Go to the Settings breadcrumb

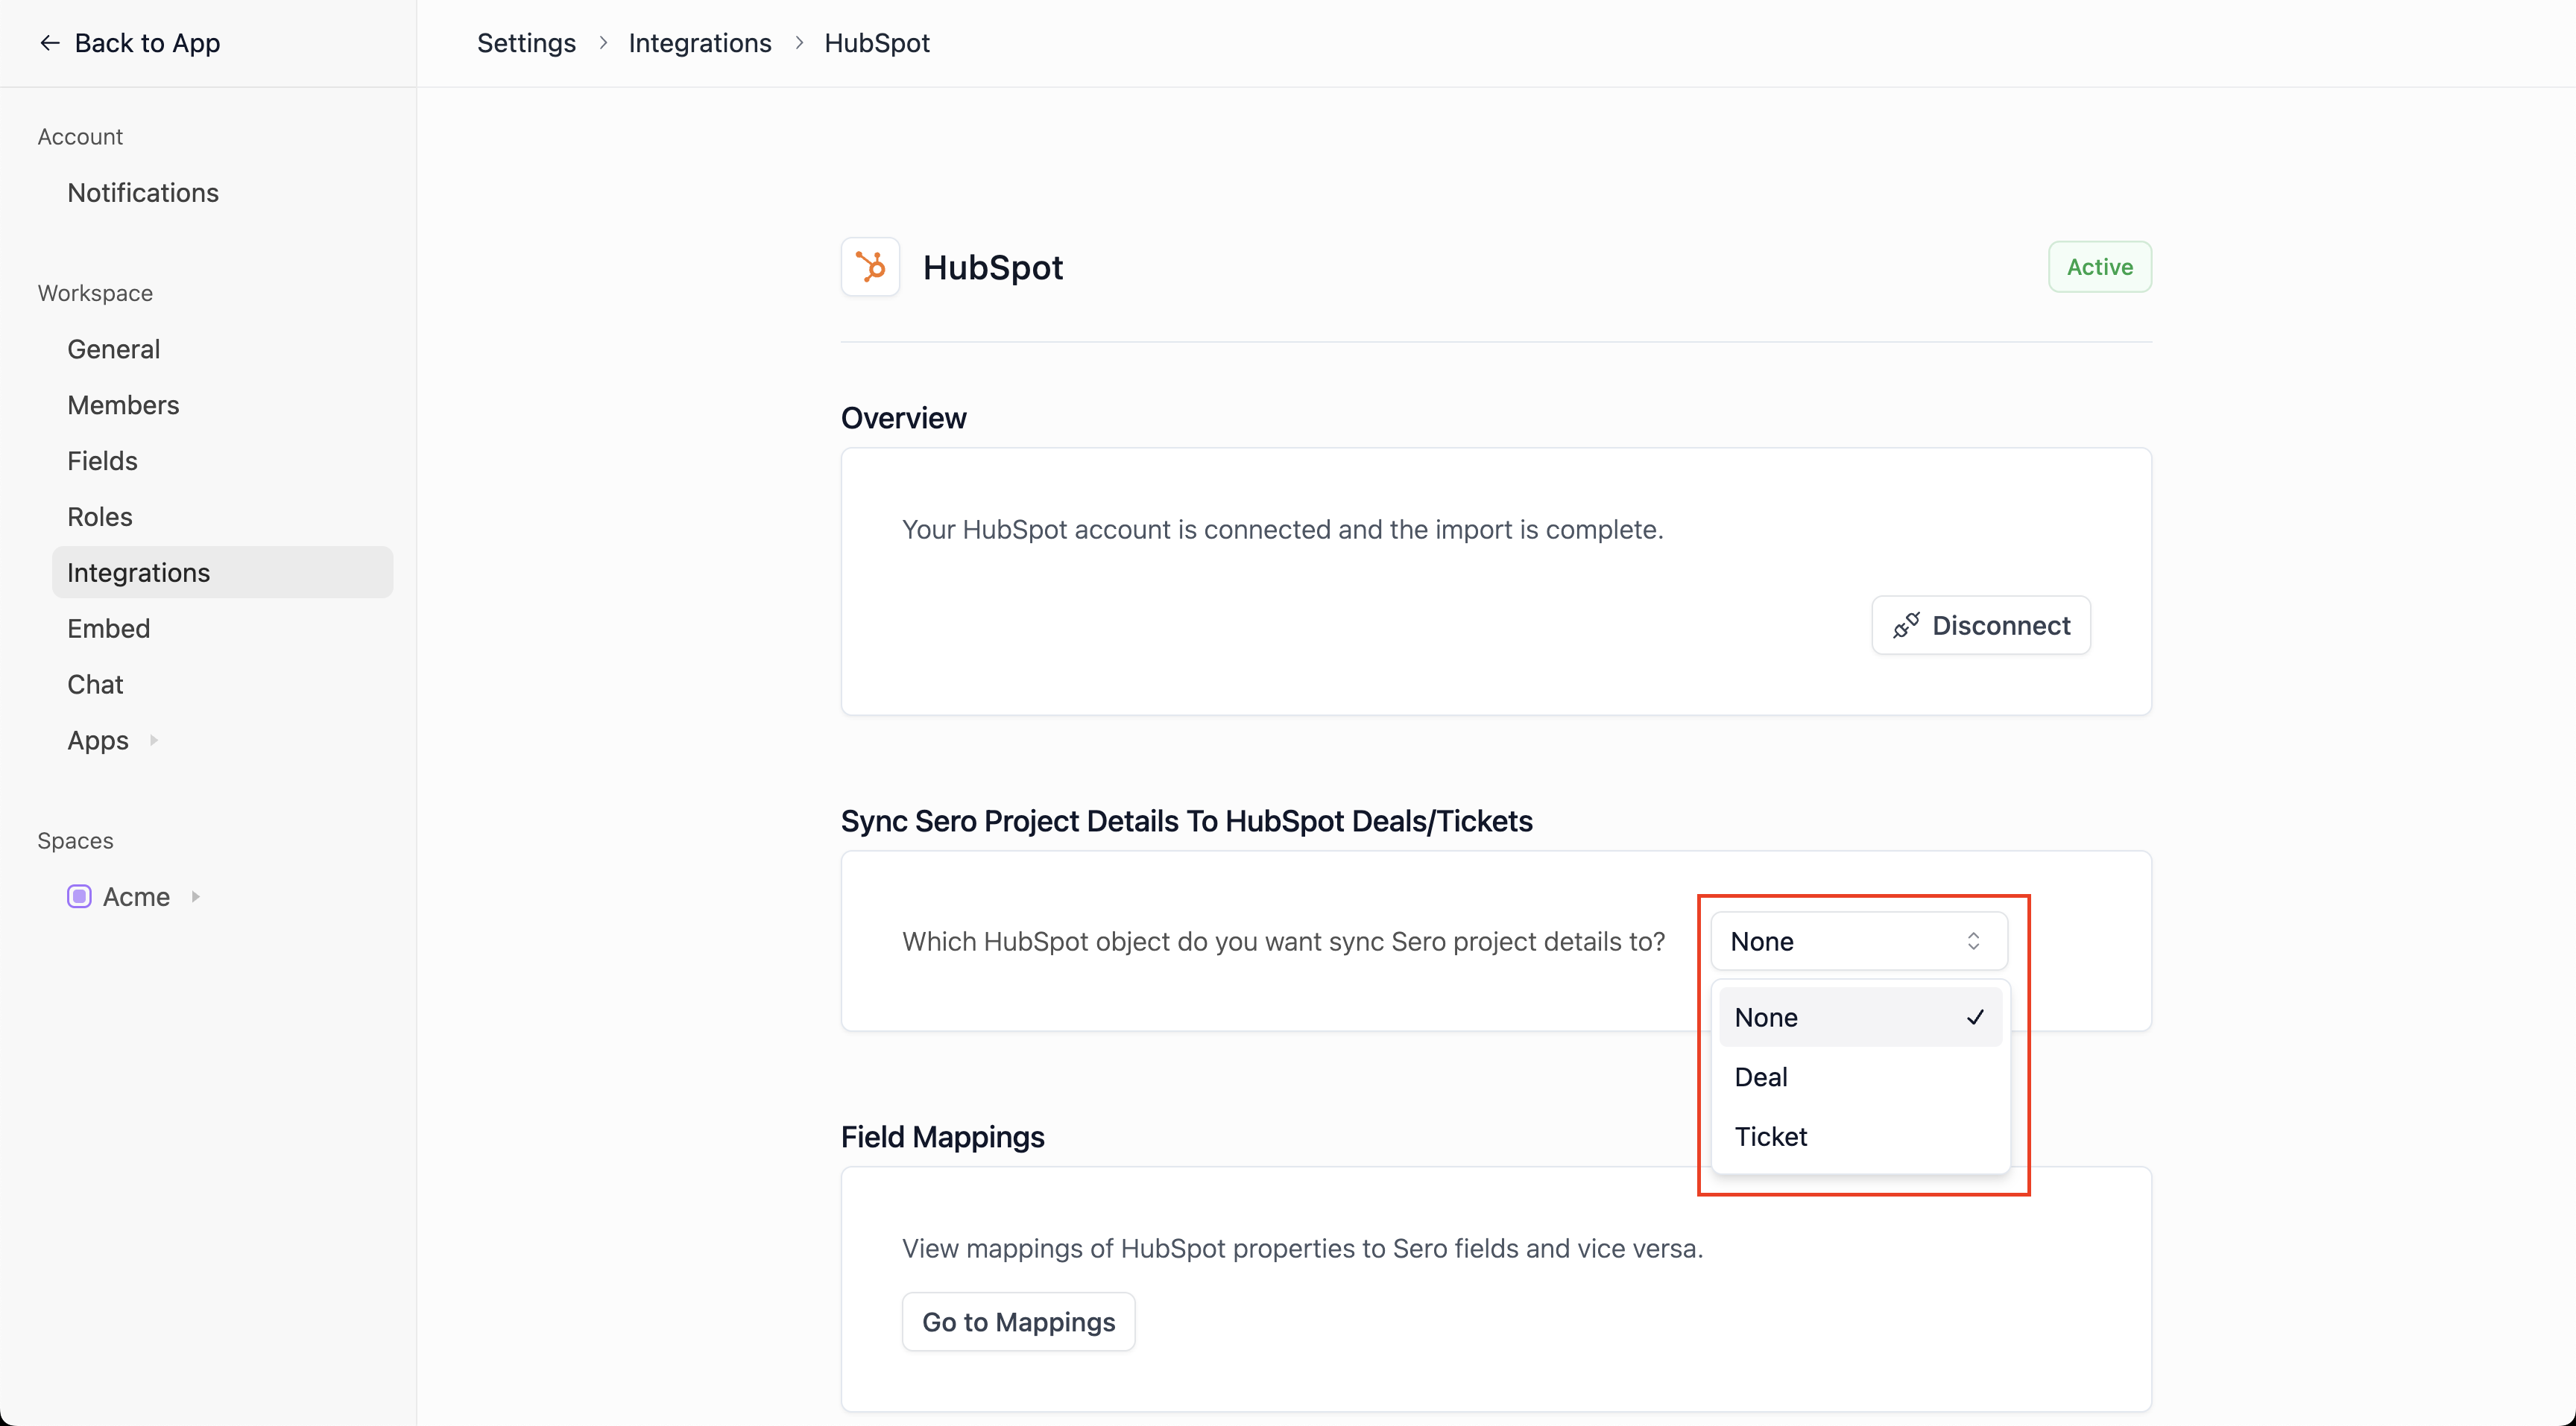pos(526,43)
